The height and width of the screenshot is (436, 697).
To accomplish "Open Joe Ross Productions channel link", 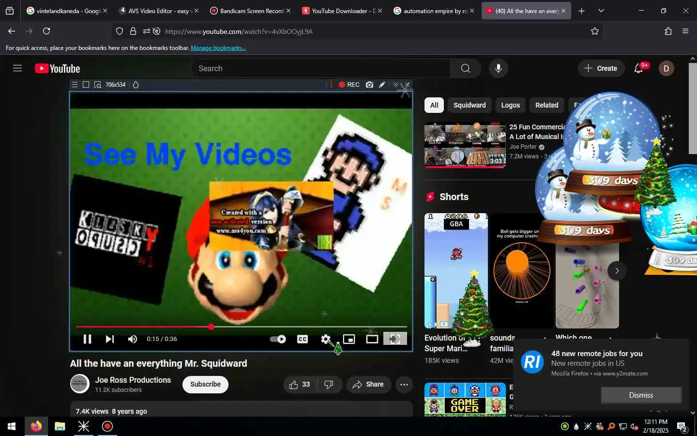I will pos(133,380).
